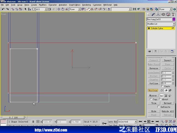Open the Hierarchy command panel tab

tap(158, 15)
